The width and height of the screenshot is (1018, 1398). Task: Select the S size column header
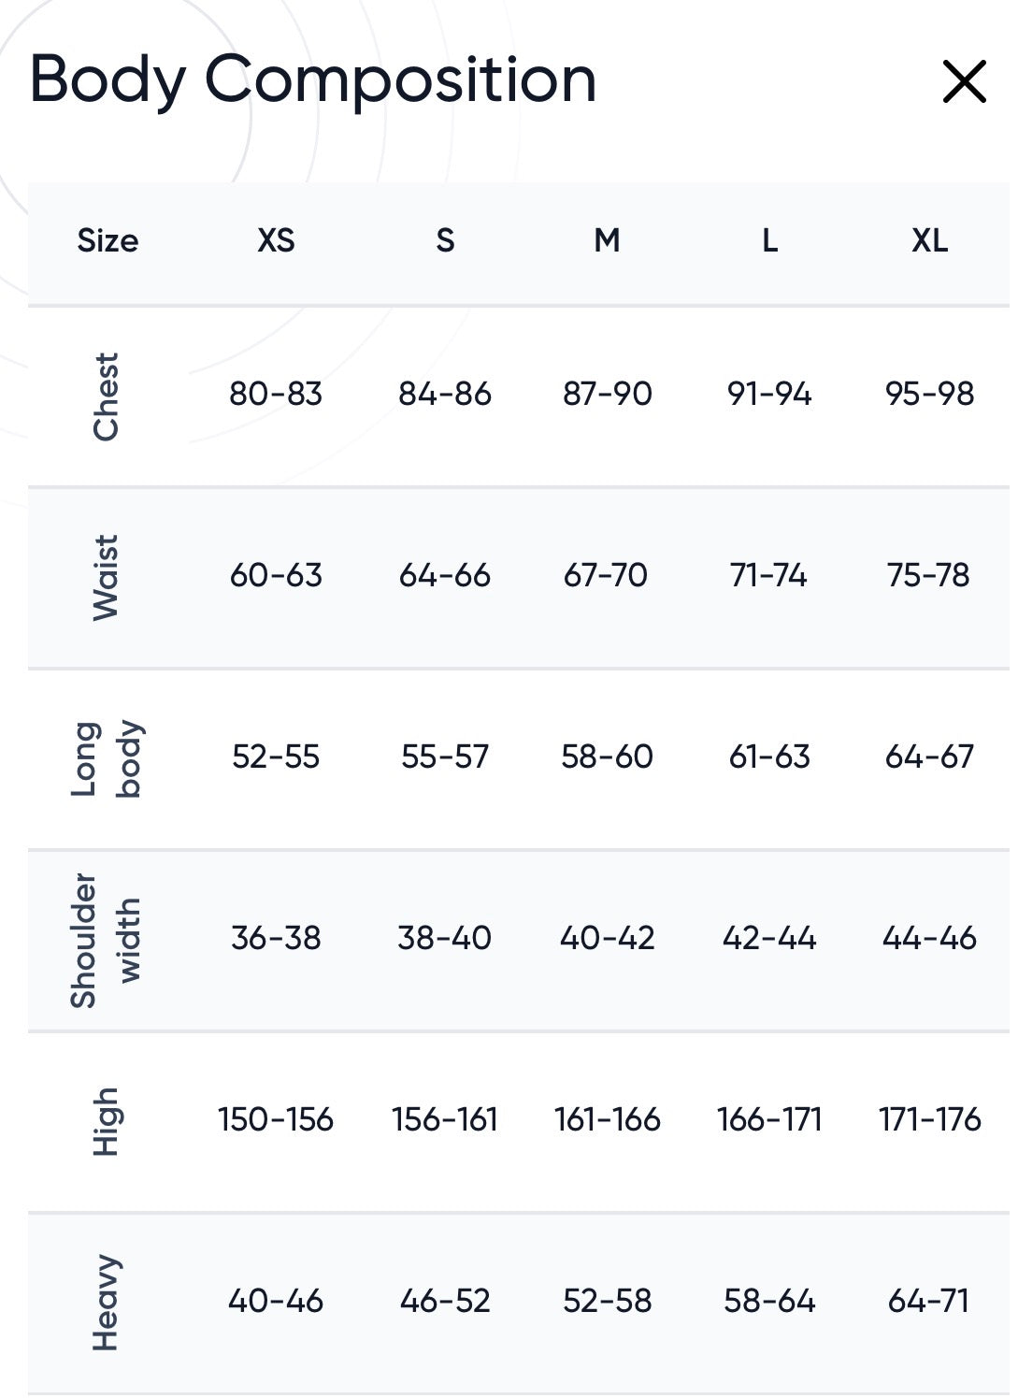pyautogui.click(x=445, y=241)
